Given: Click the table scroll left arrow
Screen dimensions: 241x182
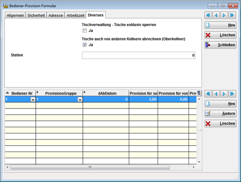Looking at the screenshot, I should [x=7, y=167].
